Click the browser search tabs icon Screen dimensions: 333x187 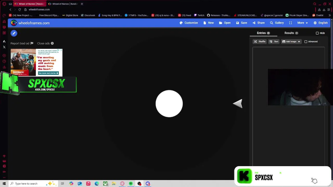[x=315, y=4]
